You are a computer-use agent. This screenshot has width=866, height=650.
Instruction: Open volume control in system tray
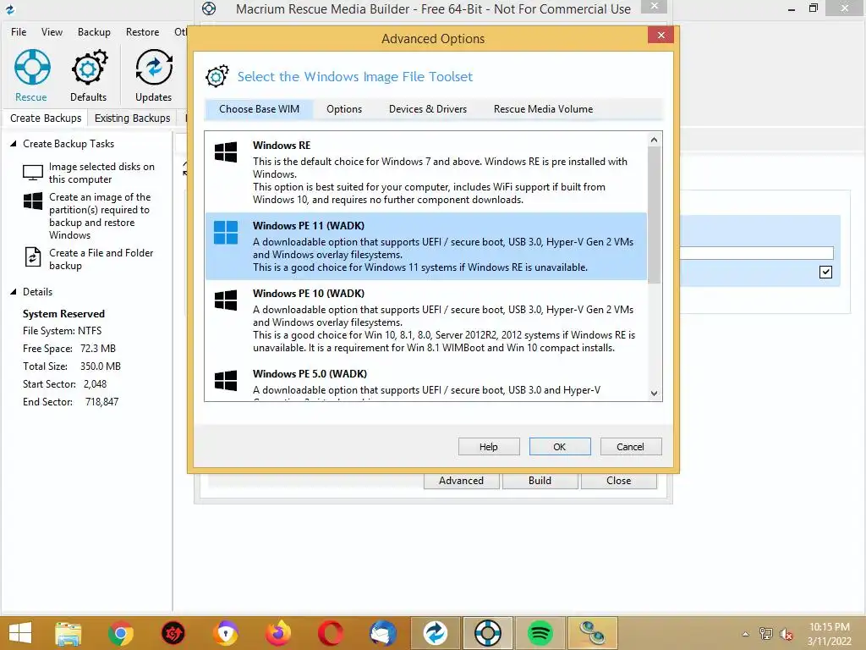(x=787, y=635)
